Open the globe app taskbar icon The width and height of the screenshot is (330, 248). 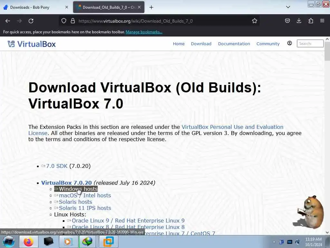click(x=87, y=242)
